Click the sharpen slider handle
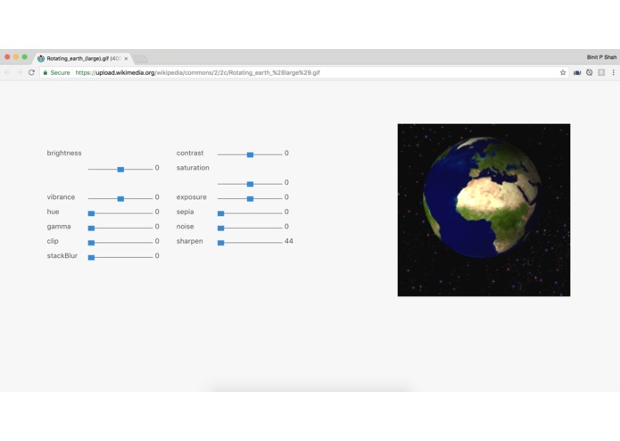Viewport: 620px width, 441px height. [221, 243]
